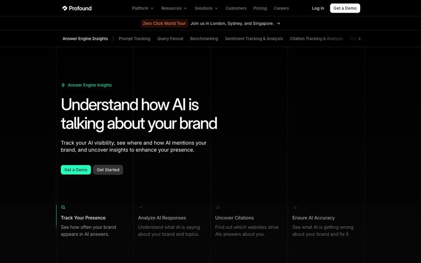Screen dimensions: 421x263
Task: Click the Profound wordmark text
Action: (80, 8)
